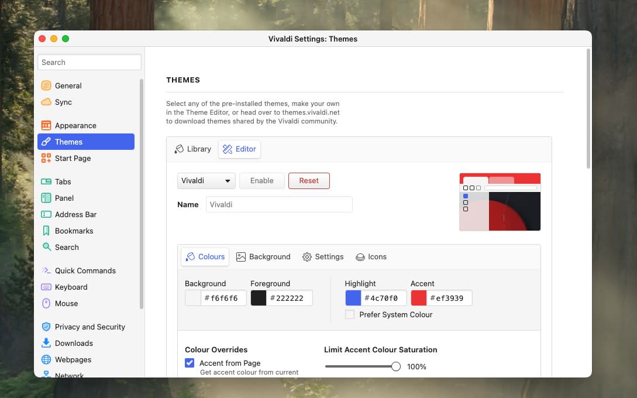Click the Enable theme button
Image resolution: width=637 pixels, height=398 pixels.
tap(262, 181)
